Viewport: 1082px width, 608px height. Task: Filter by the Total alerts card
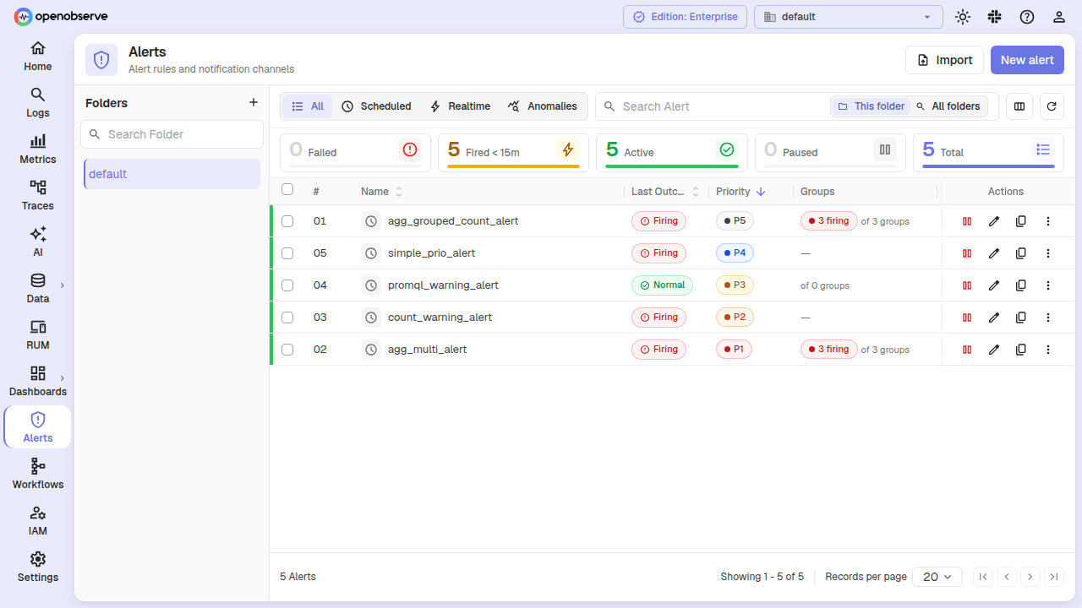point(988,152)
